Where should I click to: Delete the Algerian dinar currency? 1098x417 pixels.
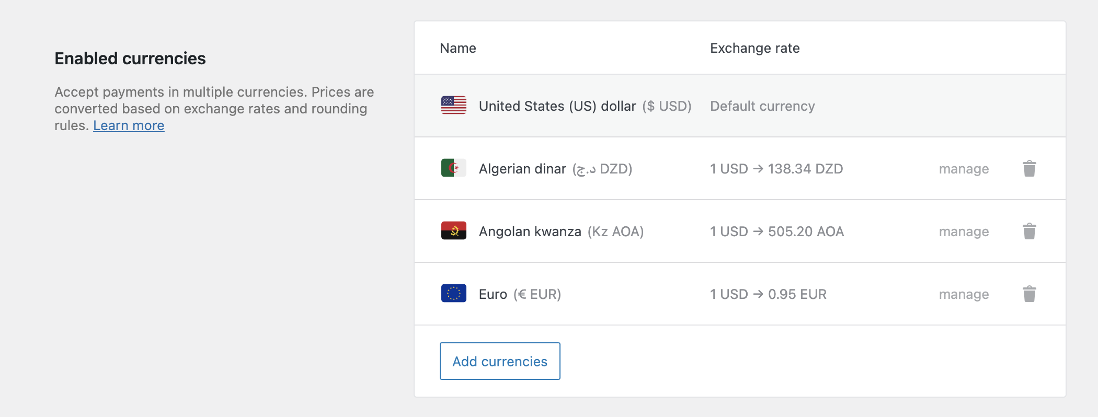(1029, 168)
